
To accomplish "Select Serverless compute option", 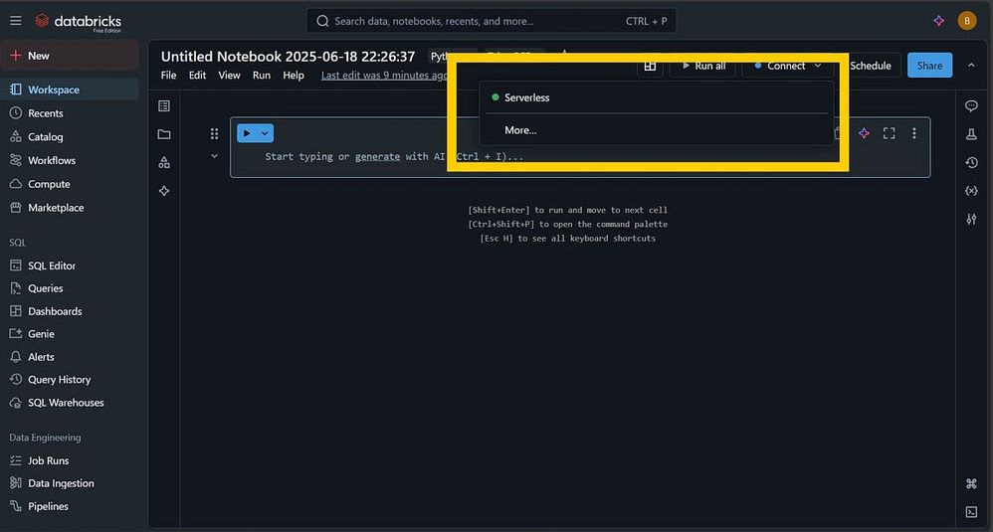I will [526, 97].
